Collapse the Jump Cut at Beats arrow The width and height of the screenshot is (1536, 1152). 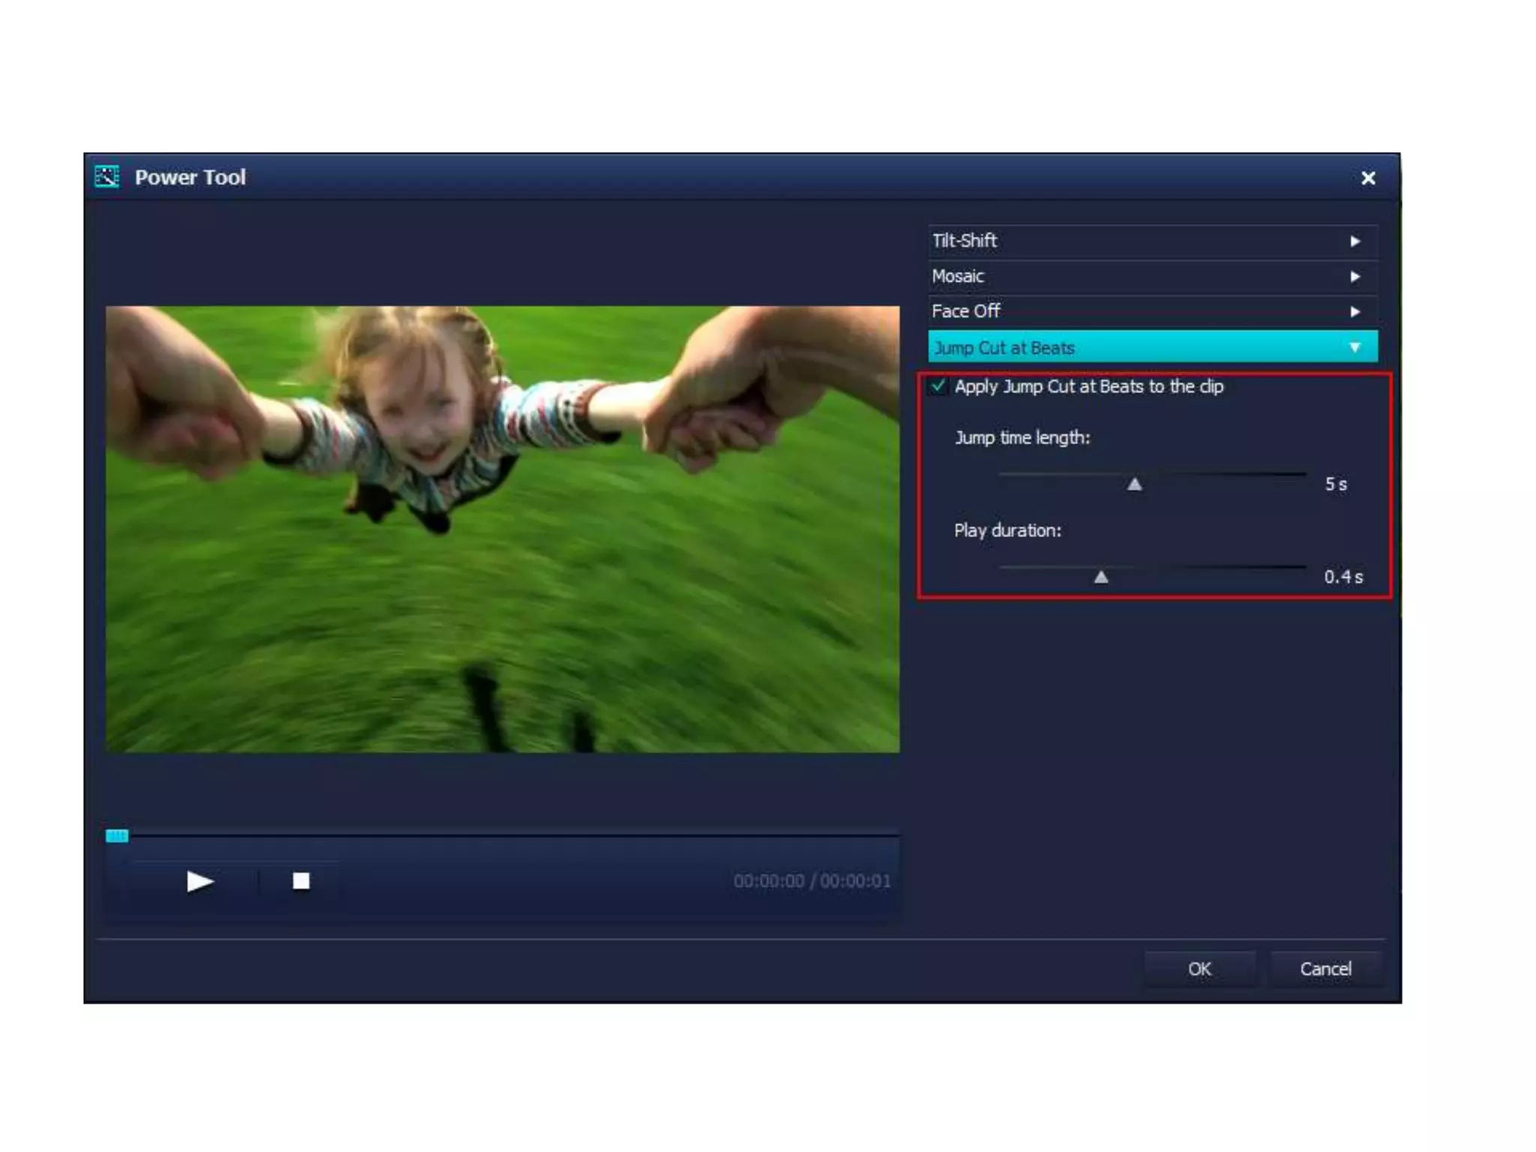pos(1354,347)
